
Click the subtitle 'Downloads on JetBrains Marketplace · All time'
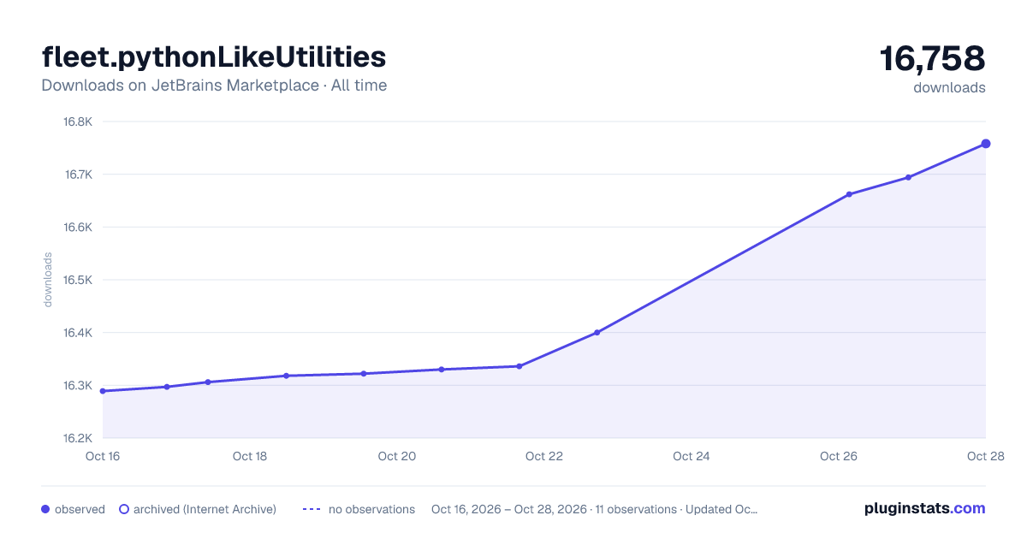(x=214, y=86)
